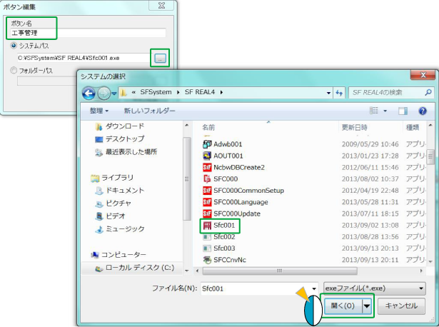Open the ファイル名 combo box dropdown arrow

[x=314, y=288]
